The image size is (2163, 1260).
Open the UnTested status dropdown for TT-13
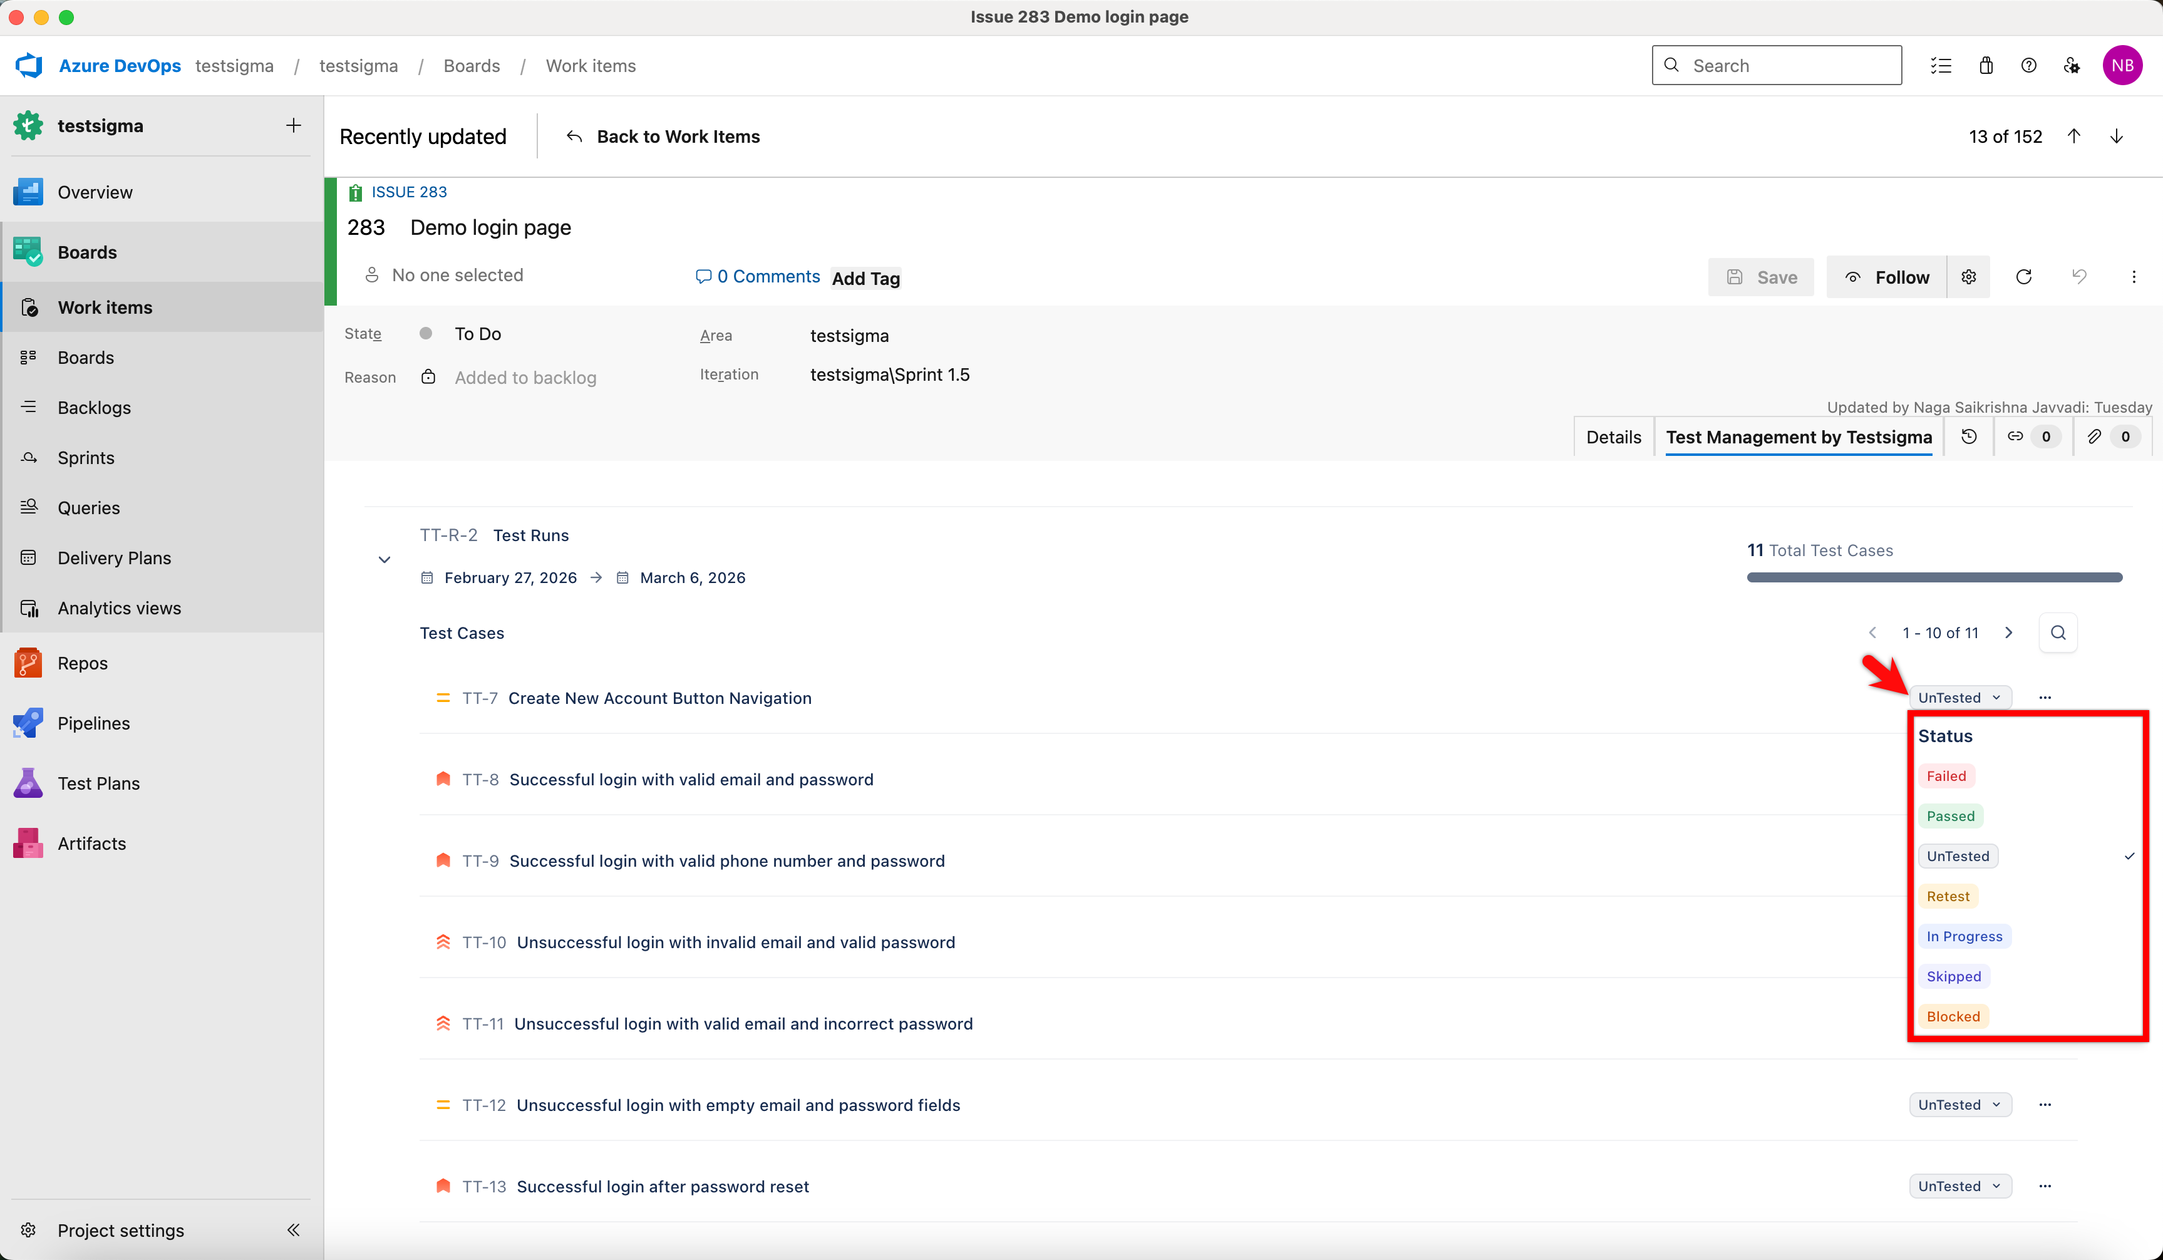1961,1186
